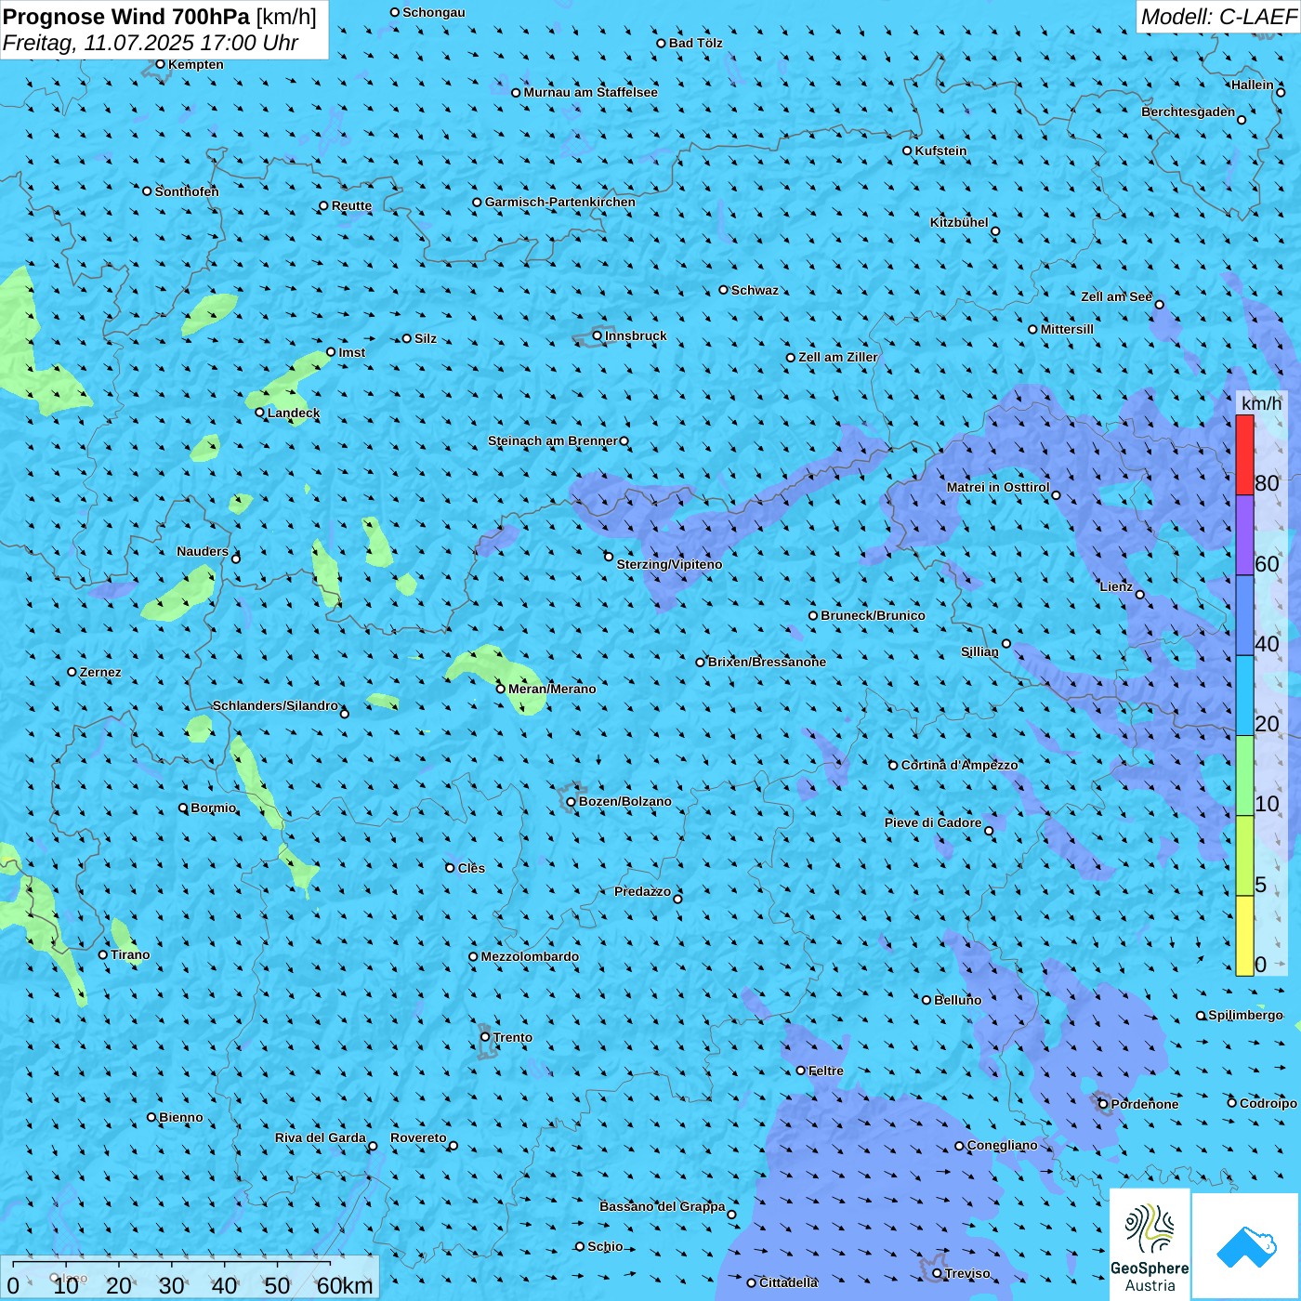The width and height of the screenshot is (1301, 1301).
Task: Select the Kempten city marker
Action: pos(161,64)
